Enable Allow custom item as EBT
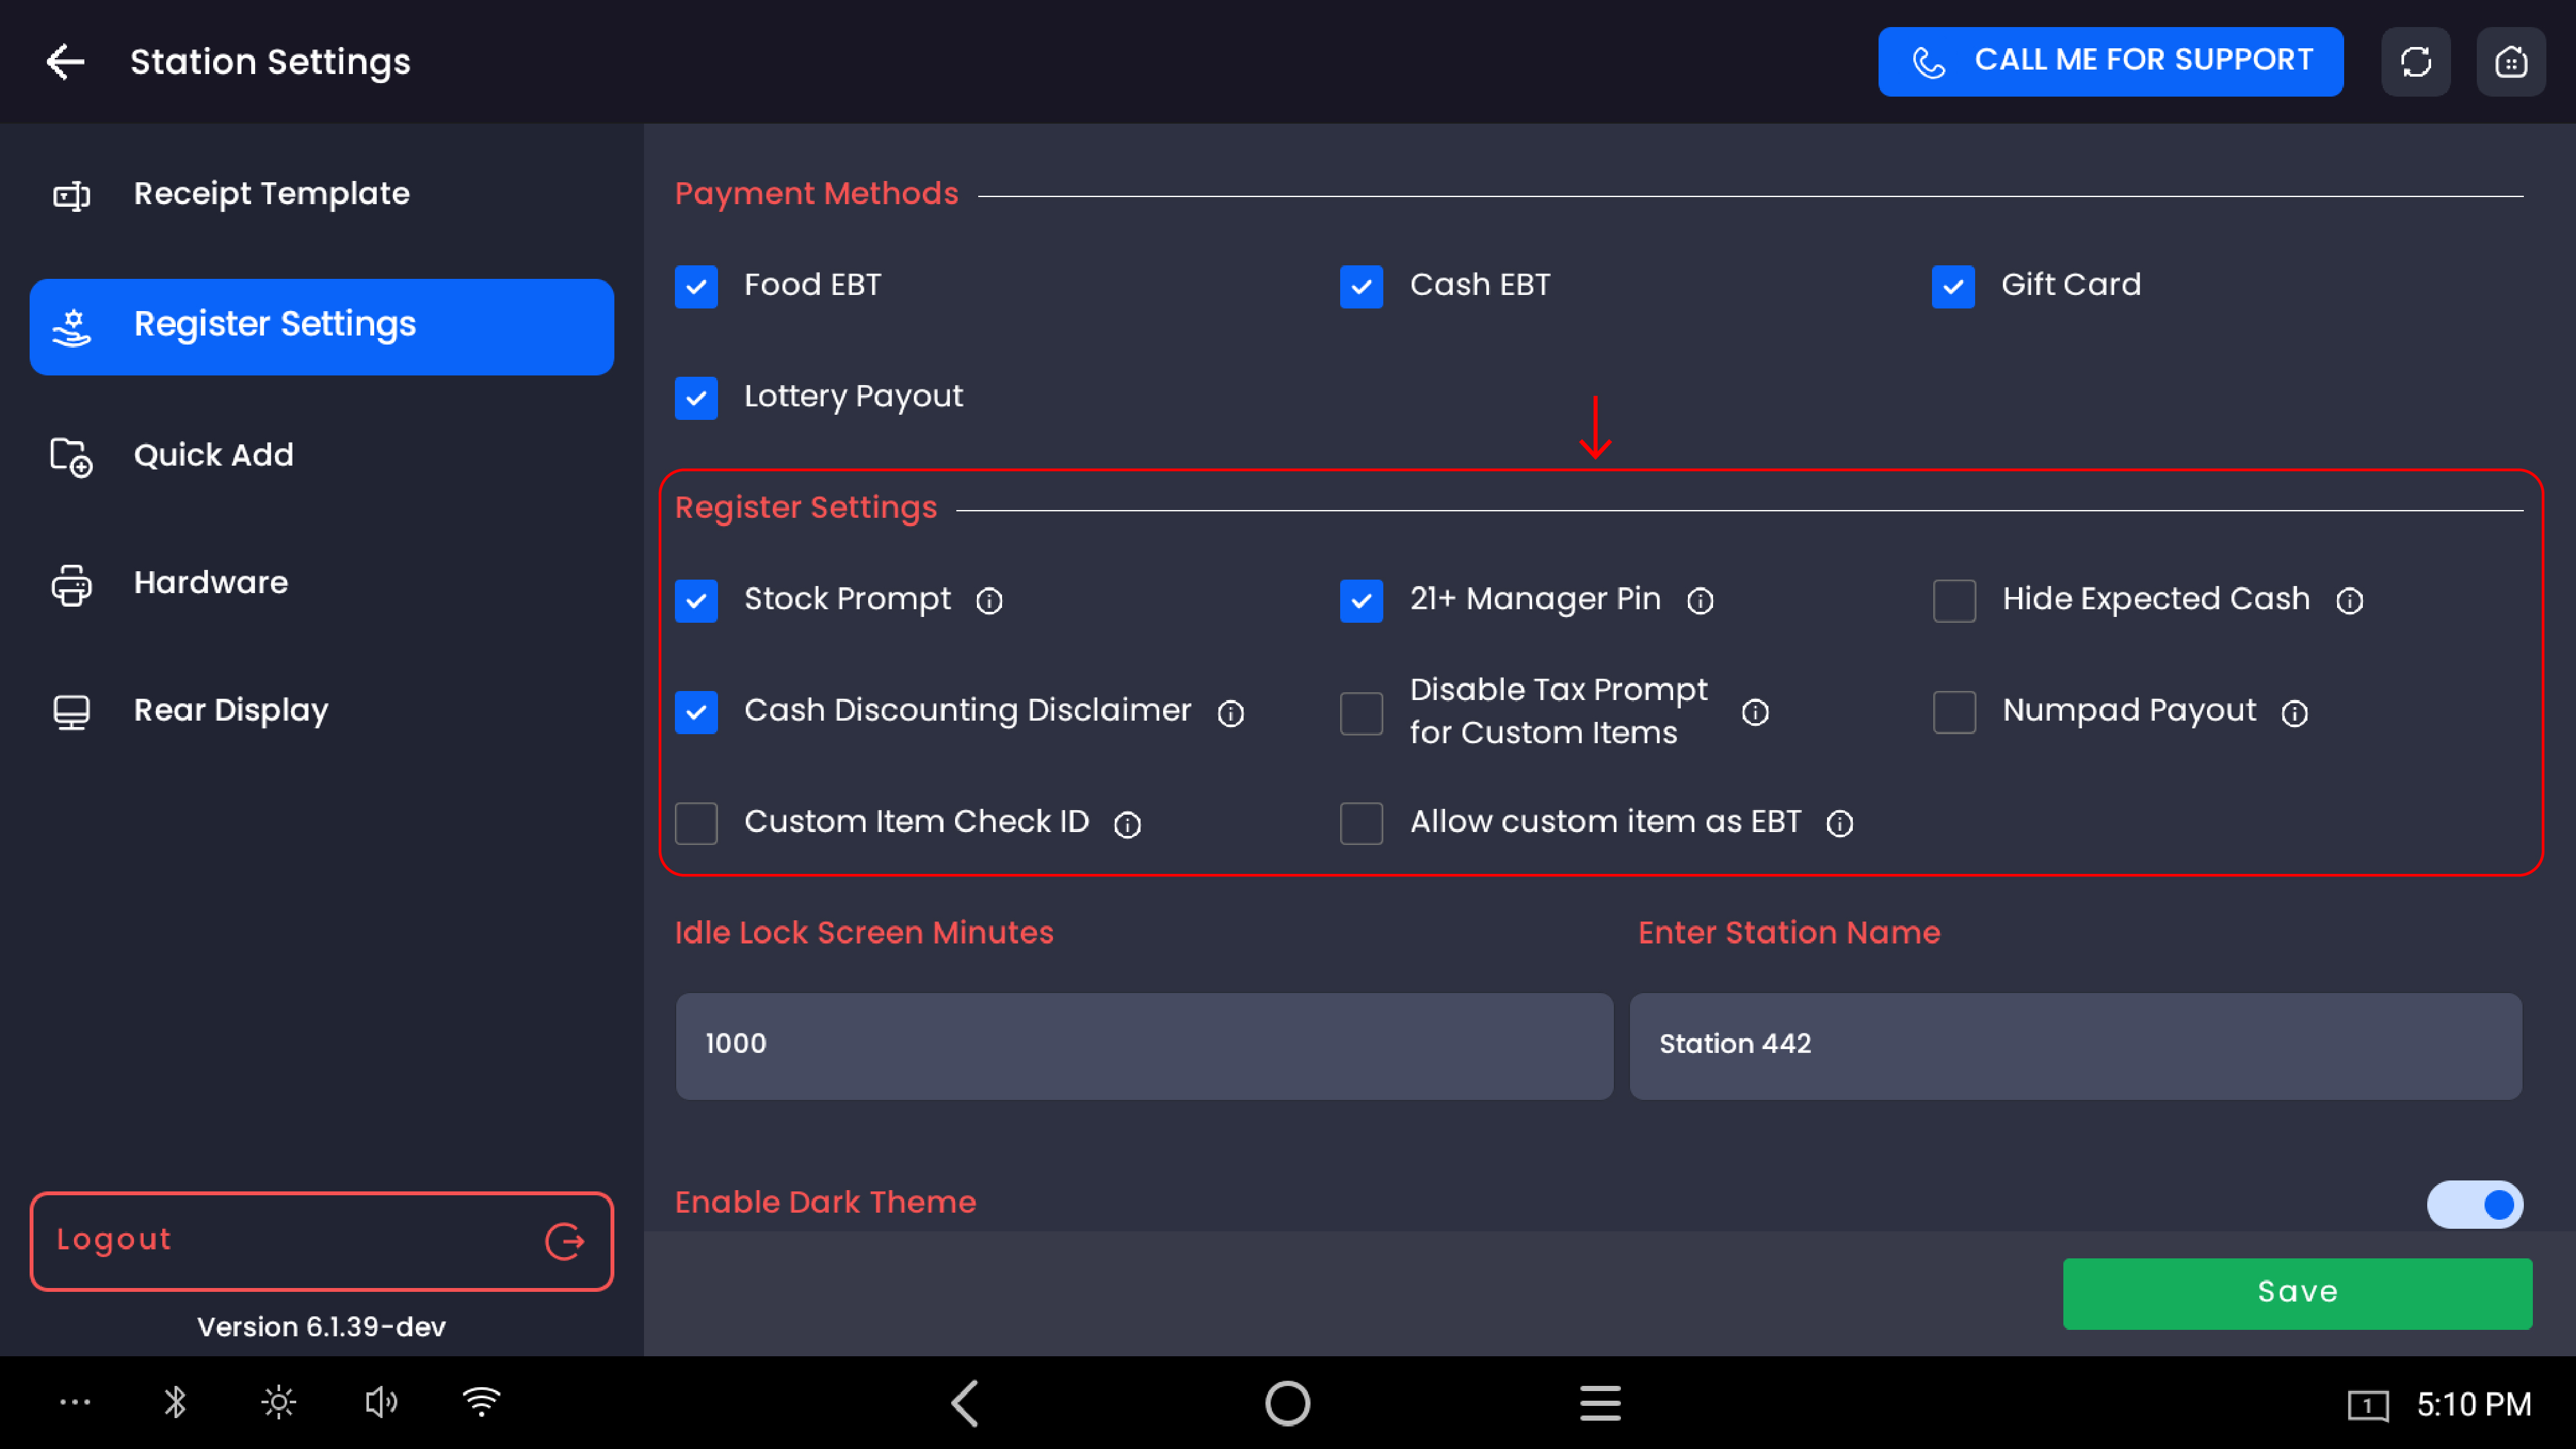Viewport: 2576px width, 1449px height. pyautogui.click(x=1361, y=823)
